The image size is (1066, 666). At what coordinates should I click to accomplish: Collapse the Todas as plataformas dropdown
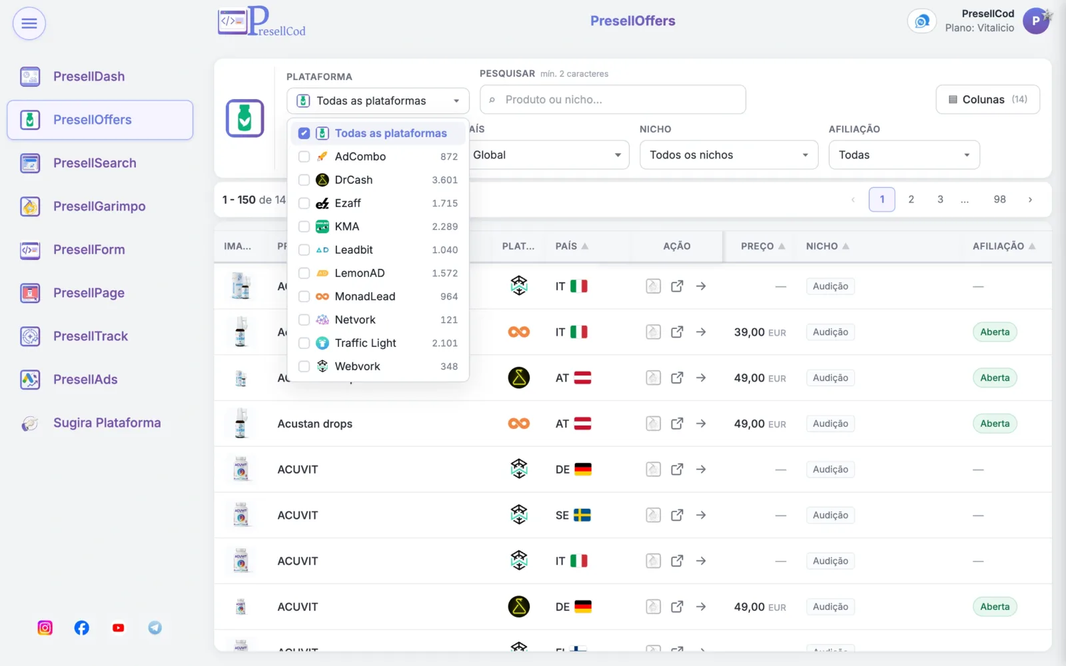(378, 101)
